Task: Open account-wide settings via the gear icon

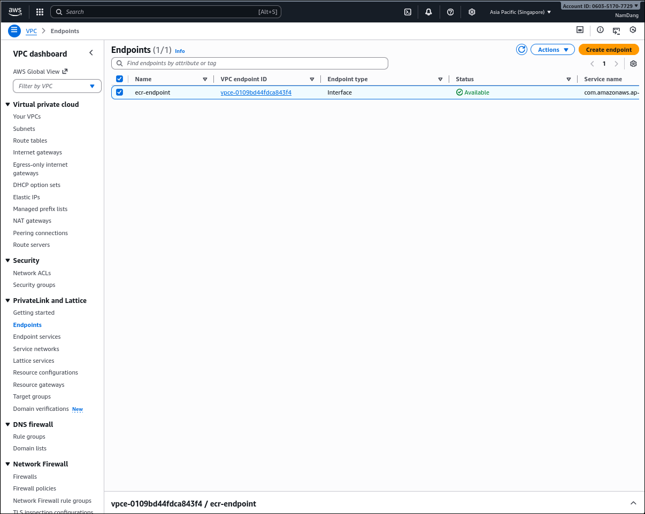Action: [471, 11]
